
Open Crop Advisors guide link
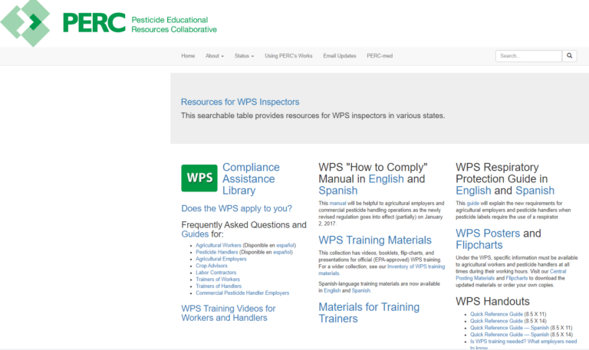212,266
